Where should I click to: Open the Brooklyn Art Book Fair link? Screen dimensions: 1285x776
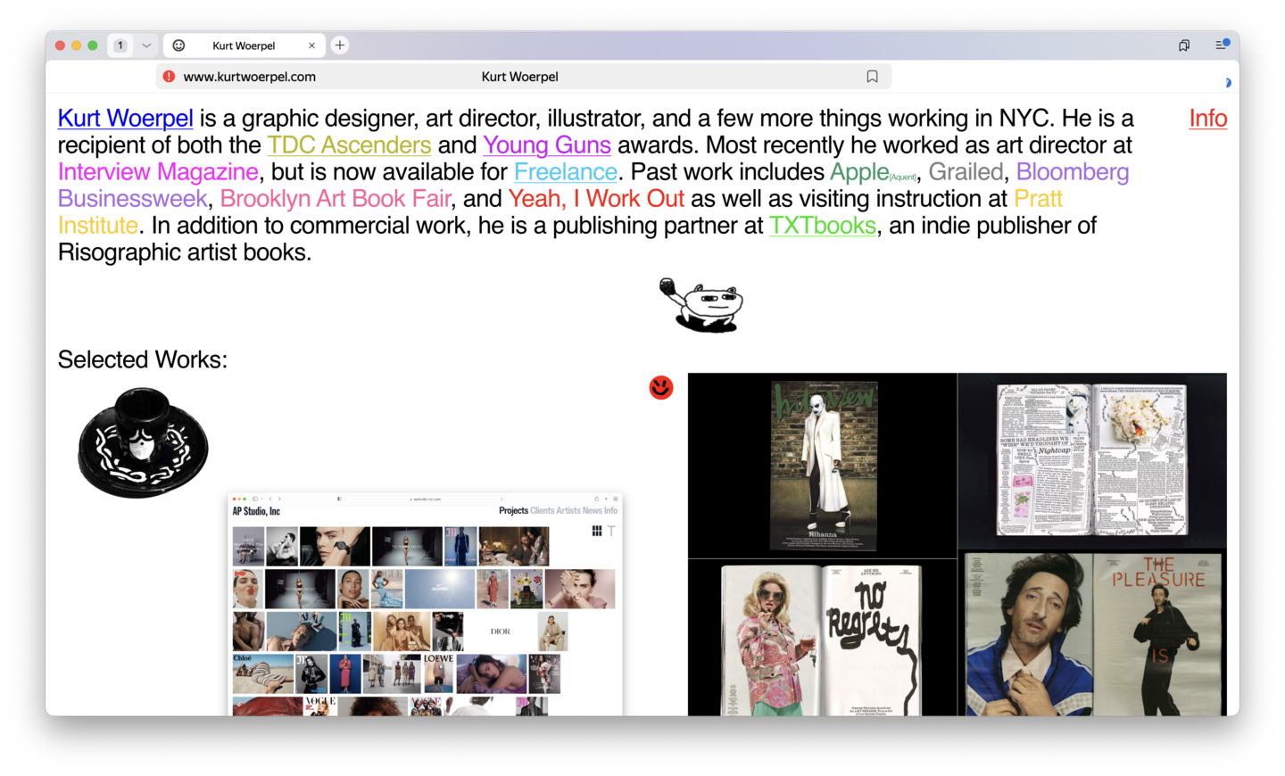click(x=336, y=199)
